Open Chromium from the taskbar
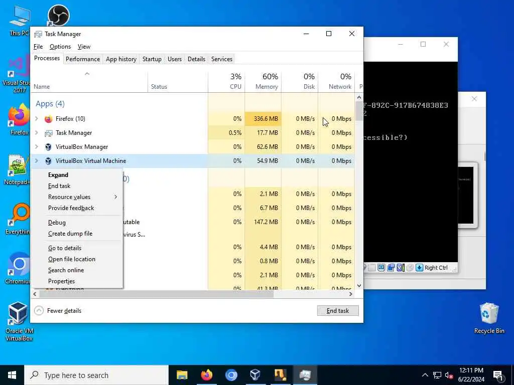 coord(231,375)
